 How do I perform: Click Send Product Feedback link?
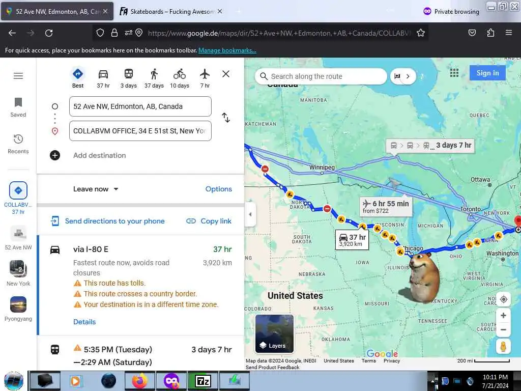(273, 368)
